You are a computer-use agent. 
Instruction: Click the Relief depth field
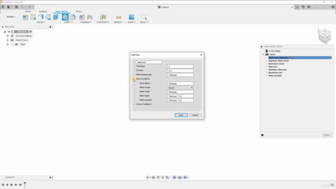click(x=180, y=96)
